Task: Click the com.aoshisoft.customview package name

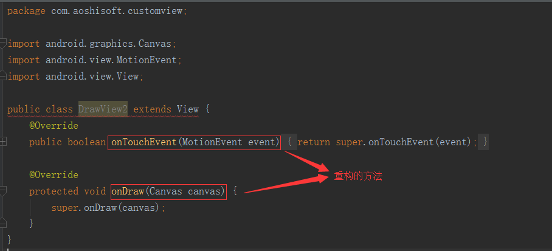Action: pos(116,12)
